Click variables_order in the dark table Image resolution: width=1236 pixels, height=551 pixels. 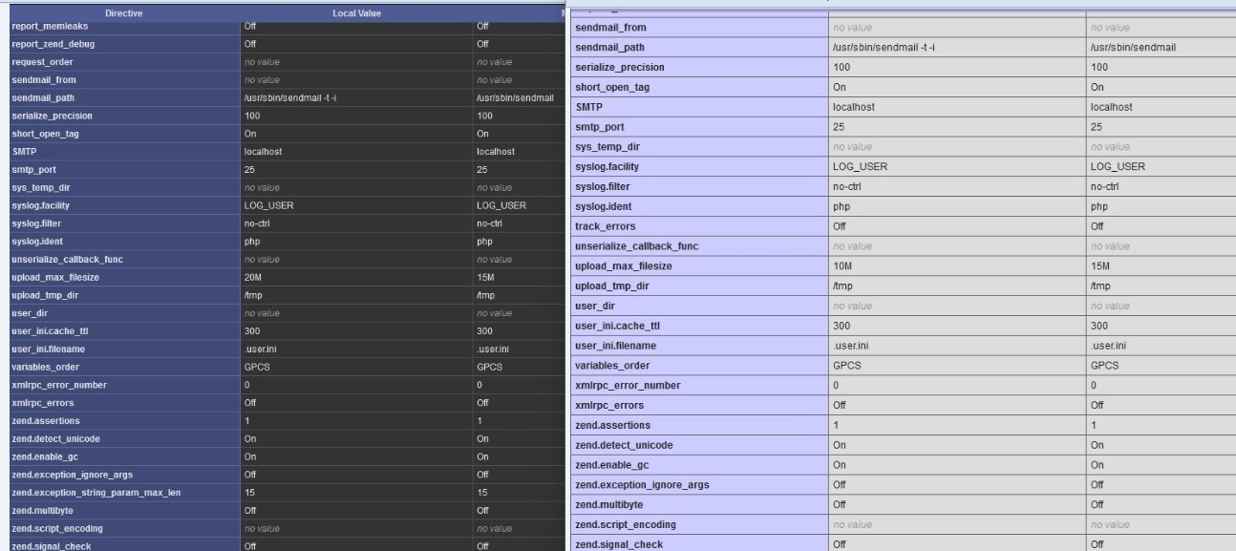pyautogui.click(x=46, y=366)
